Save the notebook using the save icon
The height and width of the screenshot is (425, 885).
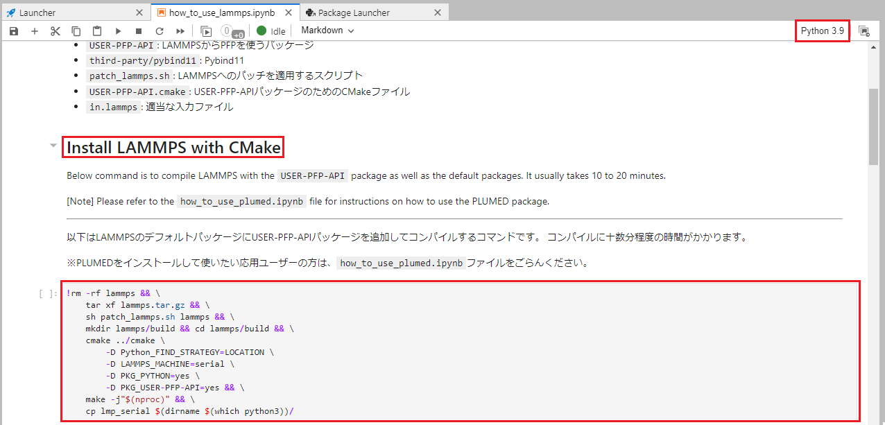[13, 31]
